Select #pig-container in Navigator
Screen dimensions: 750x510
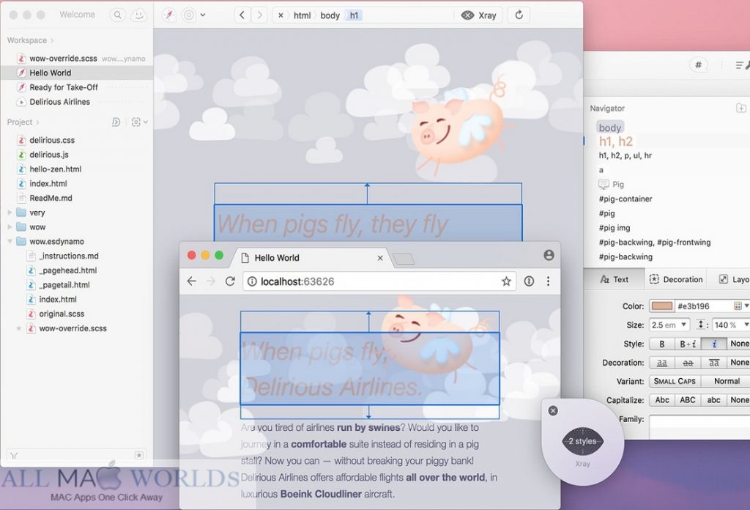pyautogui.click(x=625, y=199)
